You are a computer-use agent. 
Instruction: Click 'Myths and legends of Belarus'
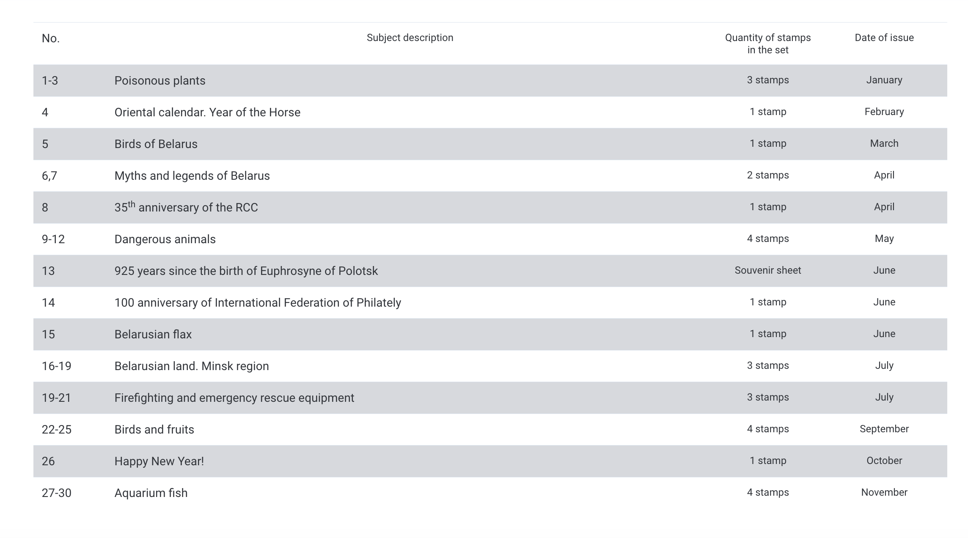[x=192, y=176]
